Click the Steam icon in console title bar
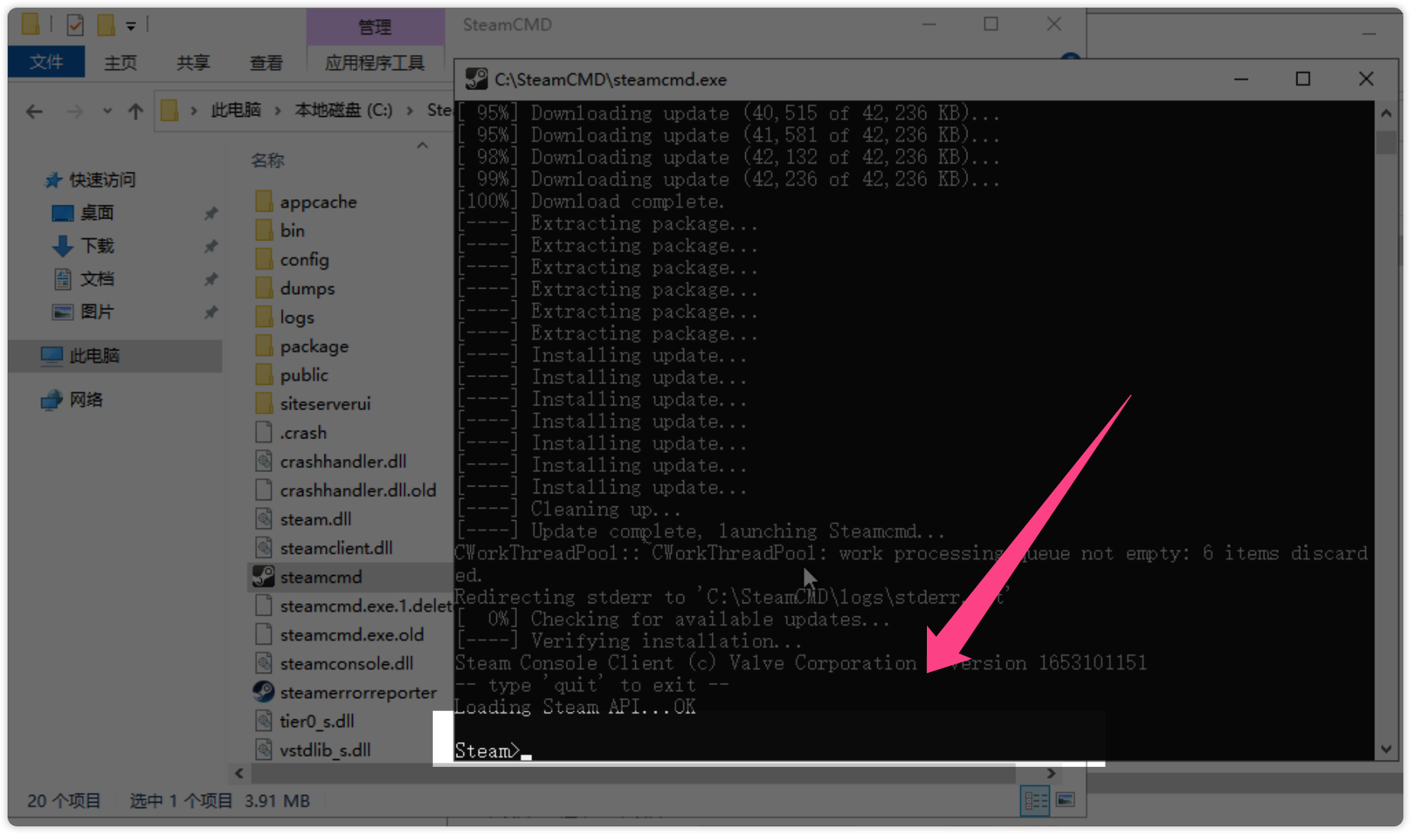The width and height of the screenshot is (1411, 834). tap(476, 79)
